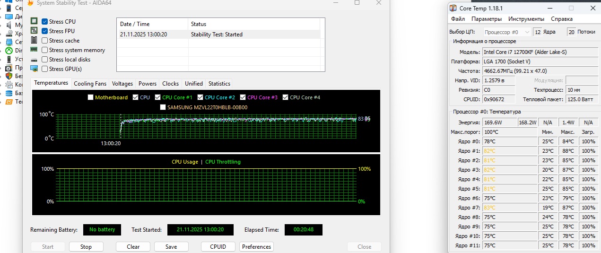The image size is (601, 253).
Task: Click the disk drive icon beside Stress local disks
Action: point(34,60)
